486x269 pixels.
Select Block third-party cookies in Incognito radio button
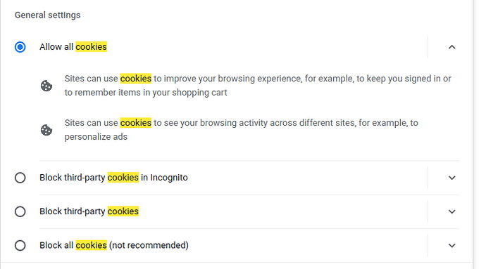coord(20,178)
